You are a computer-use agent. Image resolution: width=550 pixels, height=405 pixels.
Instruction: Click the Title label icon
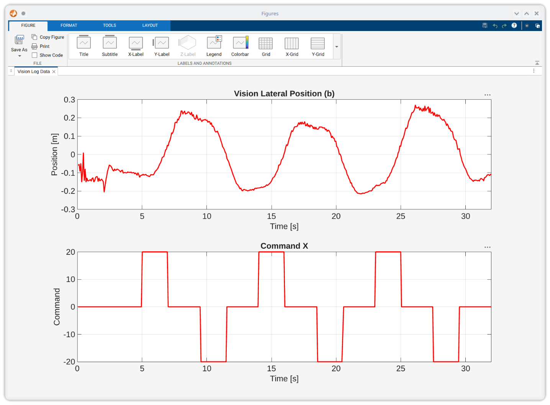pyautogui.click(x=84, y=42)
